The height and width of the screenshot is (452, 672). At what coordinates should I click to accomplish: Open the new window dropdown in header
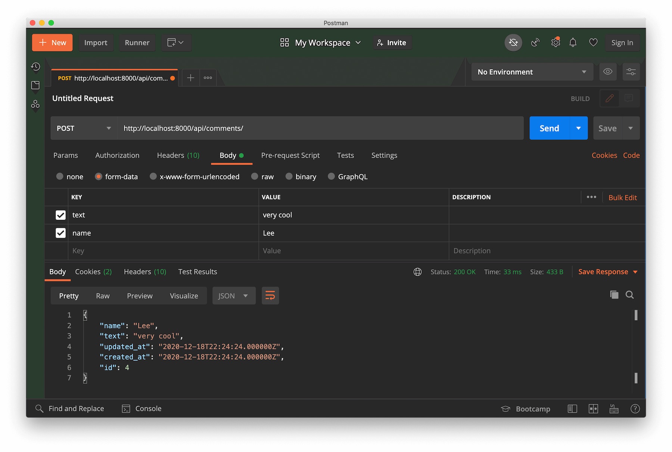(176, 43)
